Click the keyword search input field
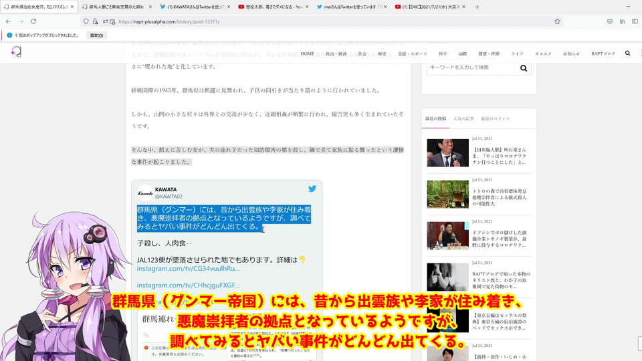Viewport: 642px width, 361px height. coord(472,68)
